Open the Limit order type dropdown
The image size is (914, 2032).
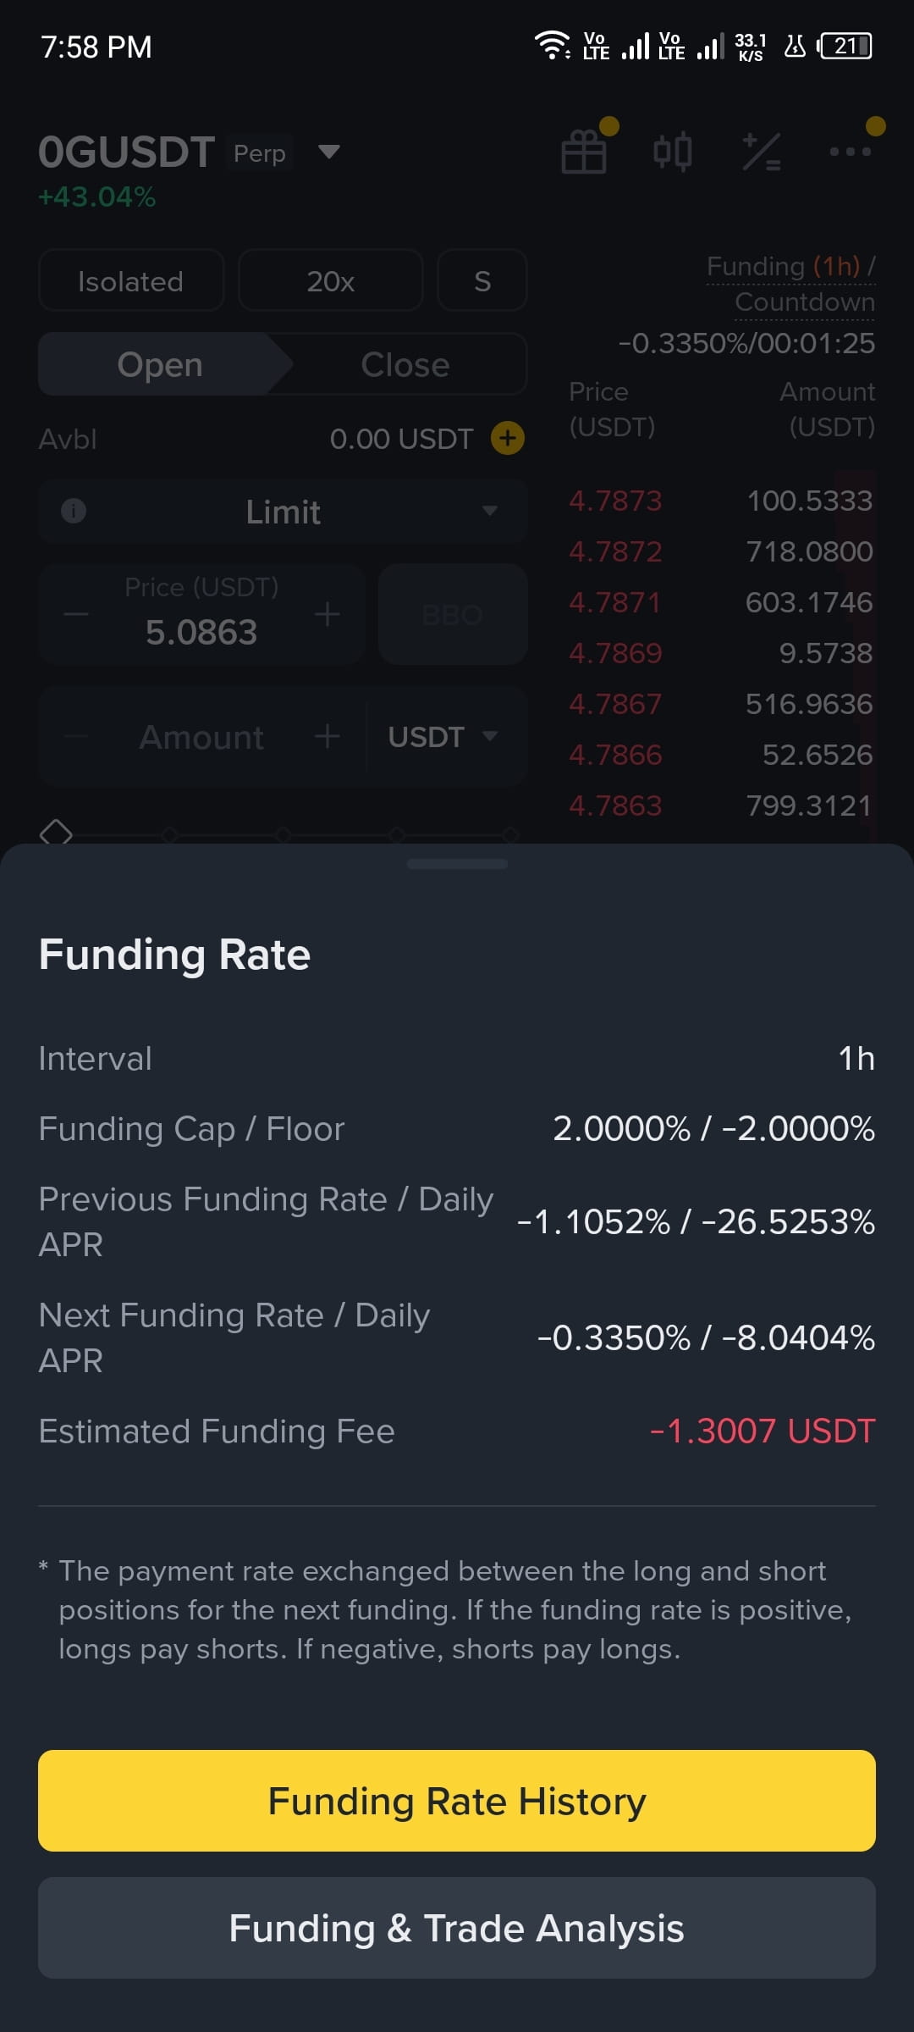coord(283,511)
